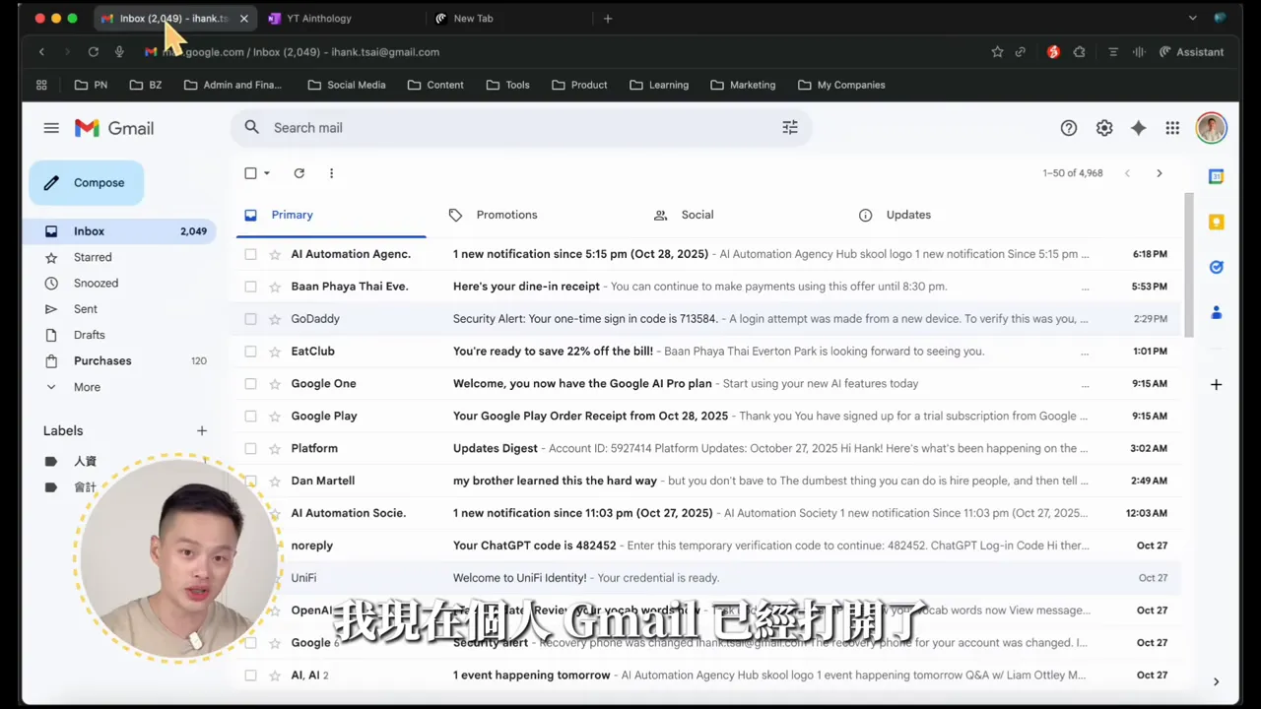The height and width of the screenshot is (709, 1261).
Task: Click the Search mail field
Action: click(520, 128)
